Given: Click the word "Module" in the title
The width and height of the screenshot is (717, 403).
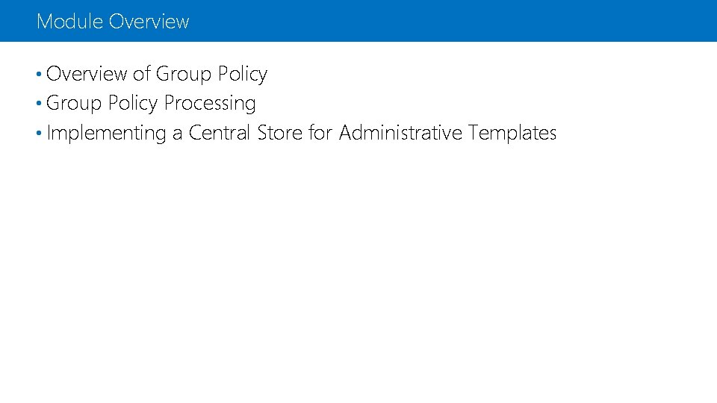Looking at the screenshot, I should tap(69, 22).
